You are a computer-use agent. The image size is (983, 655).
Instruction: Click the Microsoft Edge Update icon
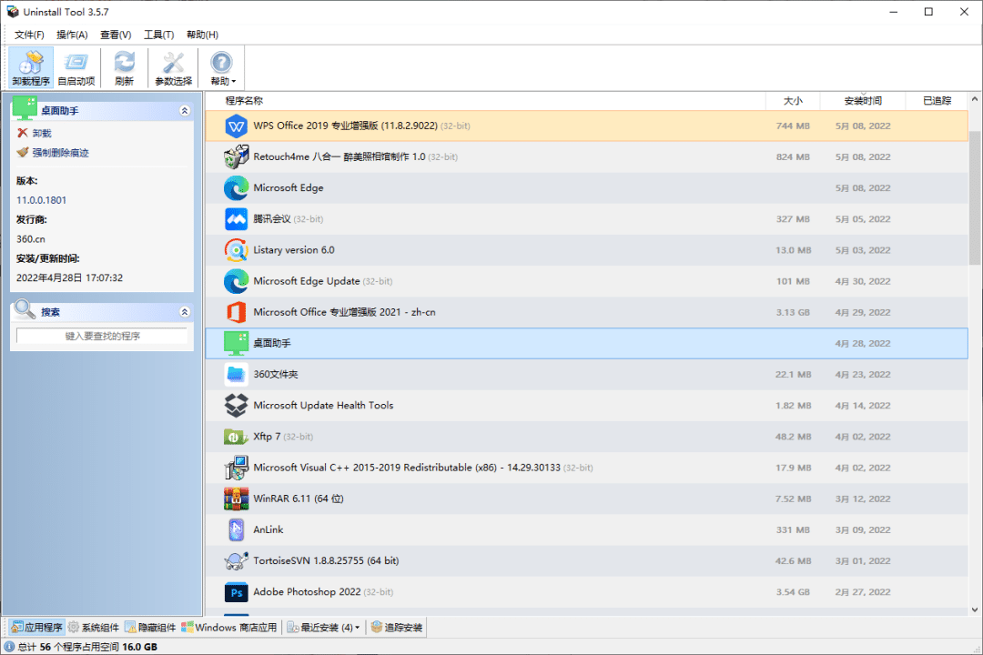(236, 281)
